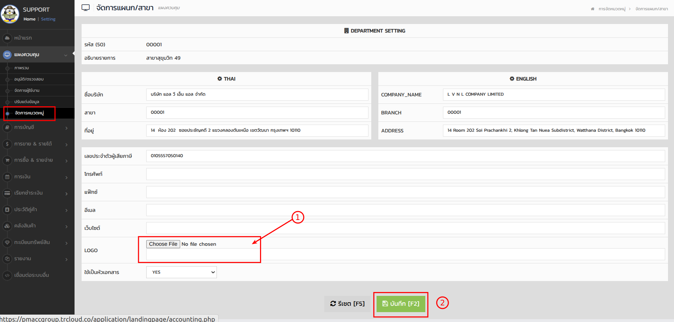674x322 pixels.
Task: Click the ที่อยู่ Thai address field
Action: tap(257, 131)
